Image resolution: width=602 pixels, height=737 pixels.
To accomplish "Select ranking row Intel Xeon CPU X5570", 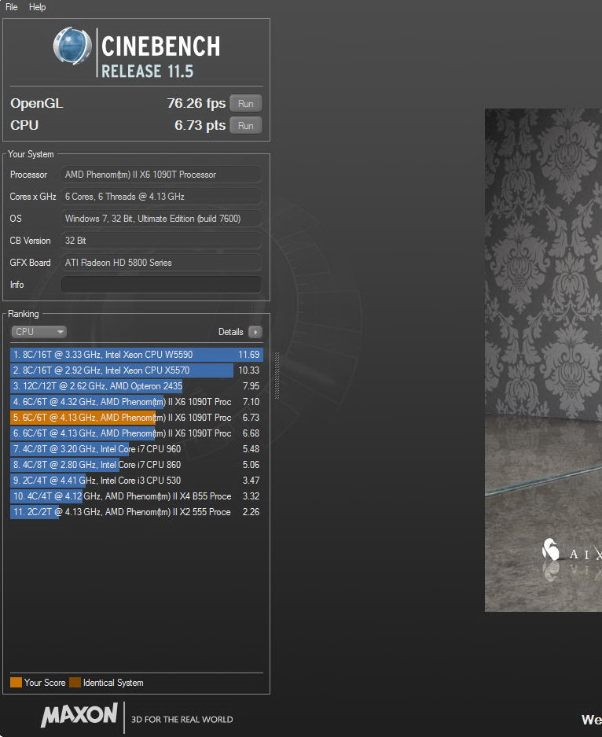I will pyautogui.click(x=136, y=370).
